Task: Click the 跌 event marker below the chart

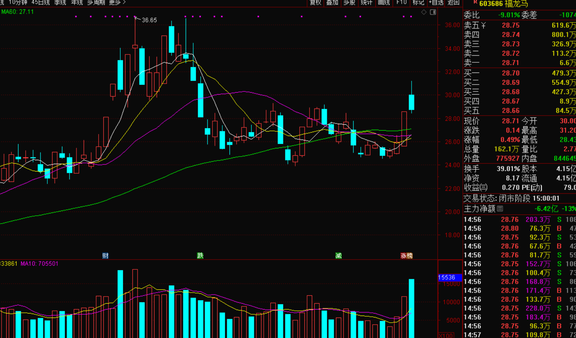Action: [x=200, y=256]
